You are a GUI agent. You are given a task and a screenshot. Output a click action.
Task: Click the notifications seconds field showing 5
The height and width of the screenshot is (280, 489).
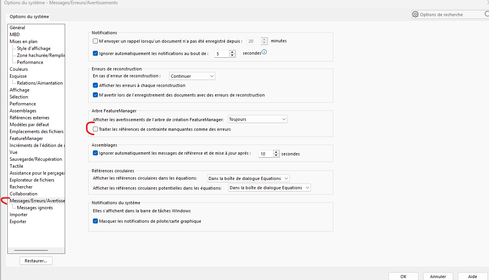pos(222,54)
